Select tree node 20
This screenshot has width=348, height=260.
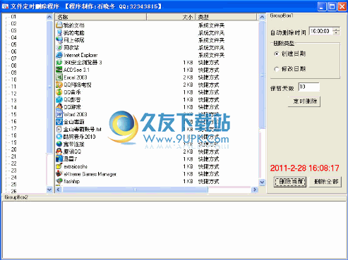(x=13, y=149)
